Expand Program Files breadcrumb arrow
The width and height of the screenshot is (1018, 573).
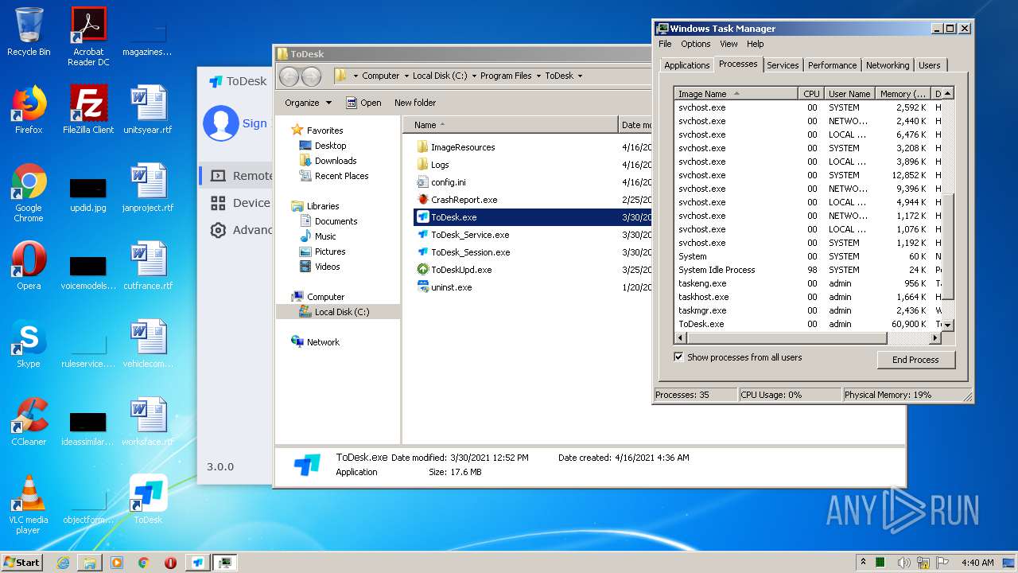click(x=538, y=76)
